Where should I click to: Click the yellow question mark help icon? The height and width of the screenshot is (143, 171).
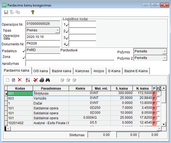[32, 12]
